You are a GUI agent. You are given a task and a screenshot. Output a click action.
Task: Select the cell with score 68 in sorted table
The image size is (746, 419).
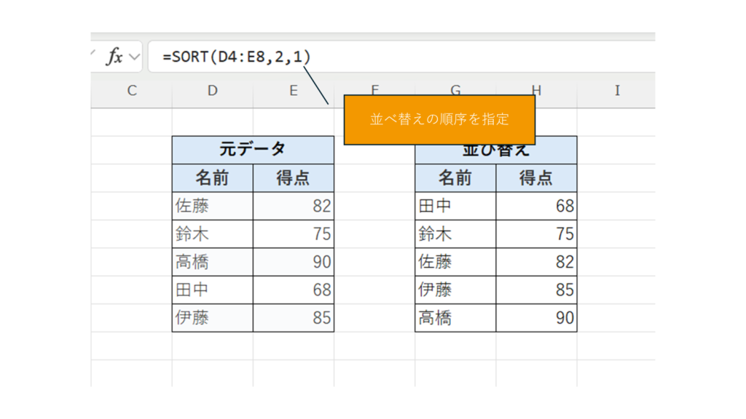click(536, 206)
